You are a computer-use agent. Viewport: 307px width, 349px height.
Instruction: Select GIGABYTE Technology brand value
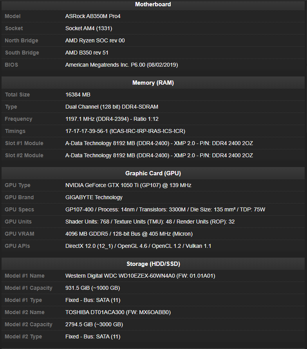tap(94, 197)
